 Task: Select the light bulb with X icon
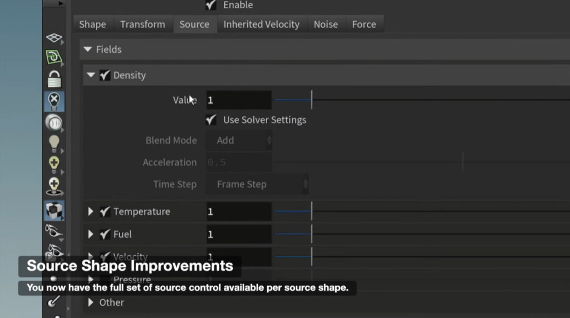[x=54, y=101]
